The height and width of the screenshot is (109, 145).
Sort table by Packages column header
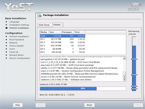[68, 32]
